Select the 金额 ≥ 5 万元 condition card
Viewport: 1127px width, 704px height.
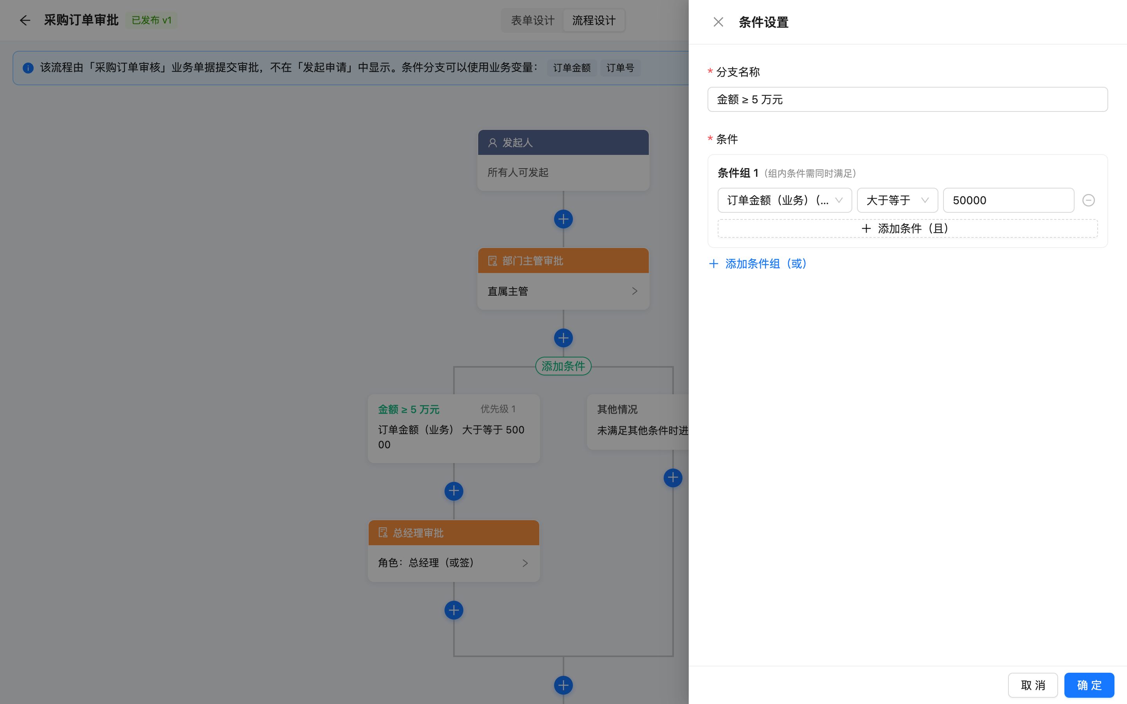click(454, 428)
